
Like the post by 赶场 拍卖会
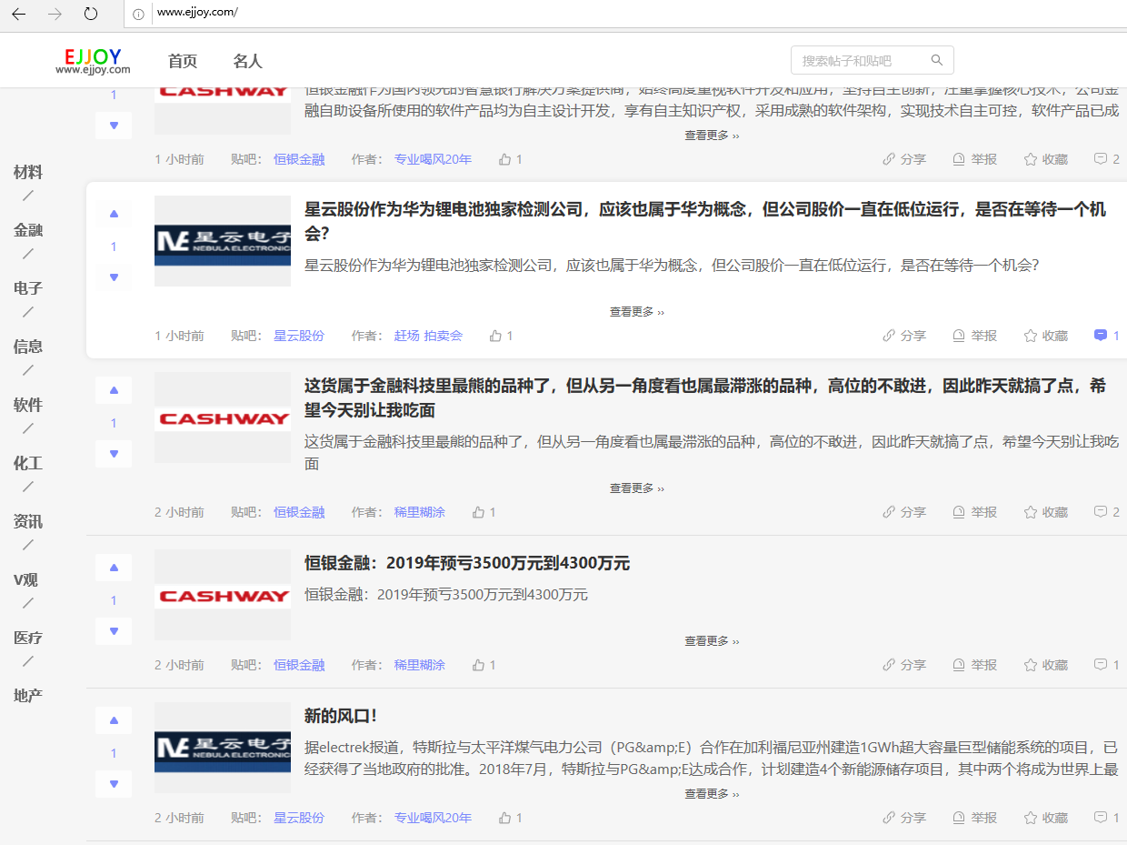pos(501,336)
